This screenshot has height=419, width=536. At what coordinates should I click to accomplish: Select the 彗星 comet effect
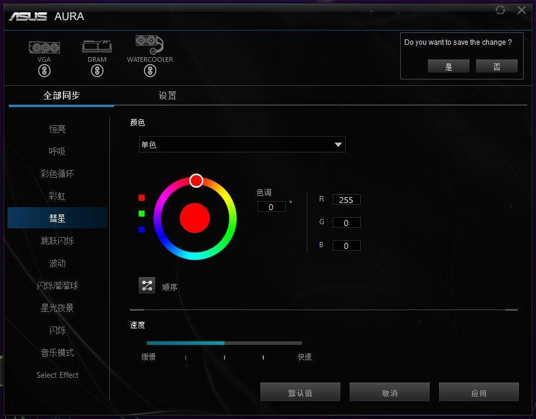click(x=58, y=218)
